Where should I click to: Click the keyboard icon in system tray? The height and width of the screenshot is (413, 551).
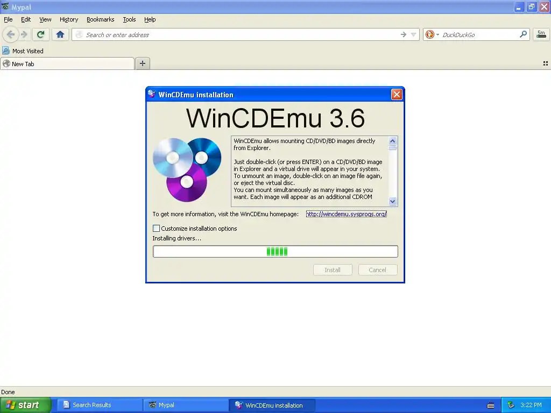(x=491, y=405)
